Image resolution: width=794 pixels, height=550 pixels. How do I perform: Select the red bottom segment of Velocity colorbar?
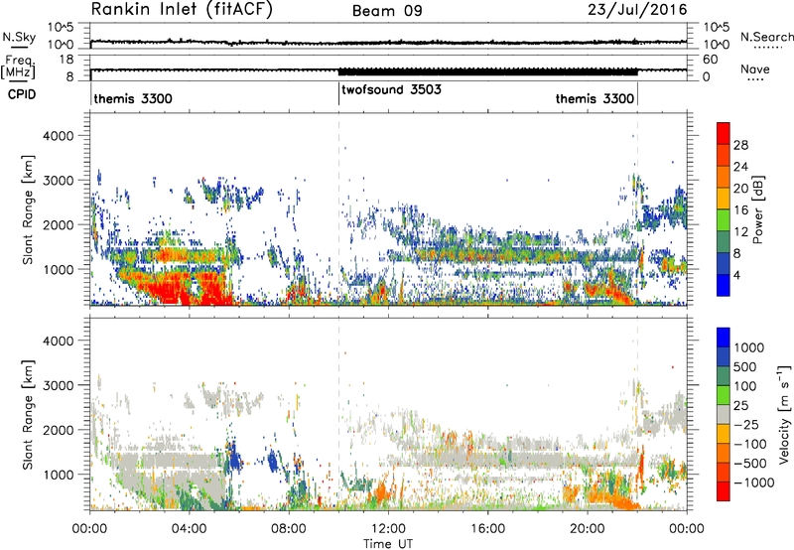coord(724,491)
